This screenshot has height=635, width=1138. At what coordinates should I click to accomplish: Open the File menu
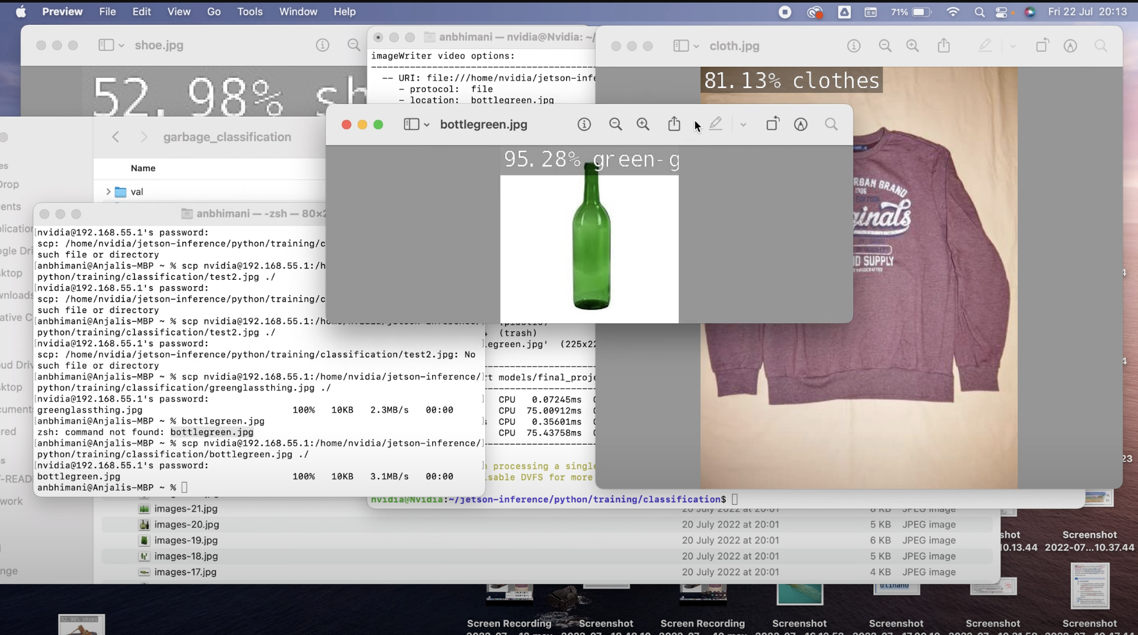coord(107,11)
